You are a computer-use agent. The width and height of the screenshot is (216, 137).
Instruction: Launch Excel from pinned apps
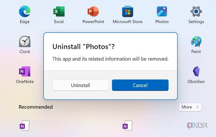59,12
